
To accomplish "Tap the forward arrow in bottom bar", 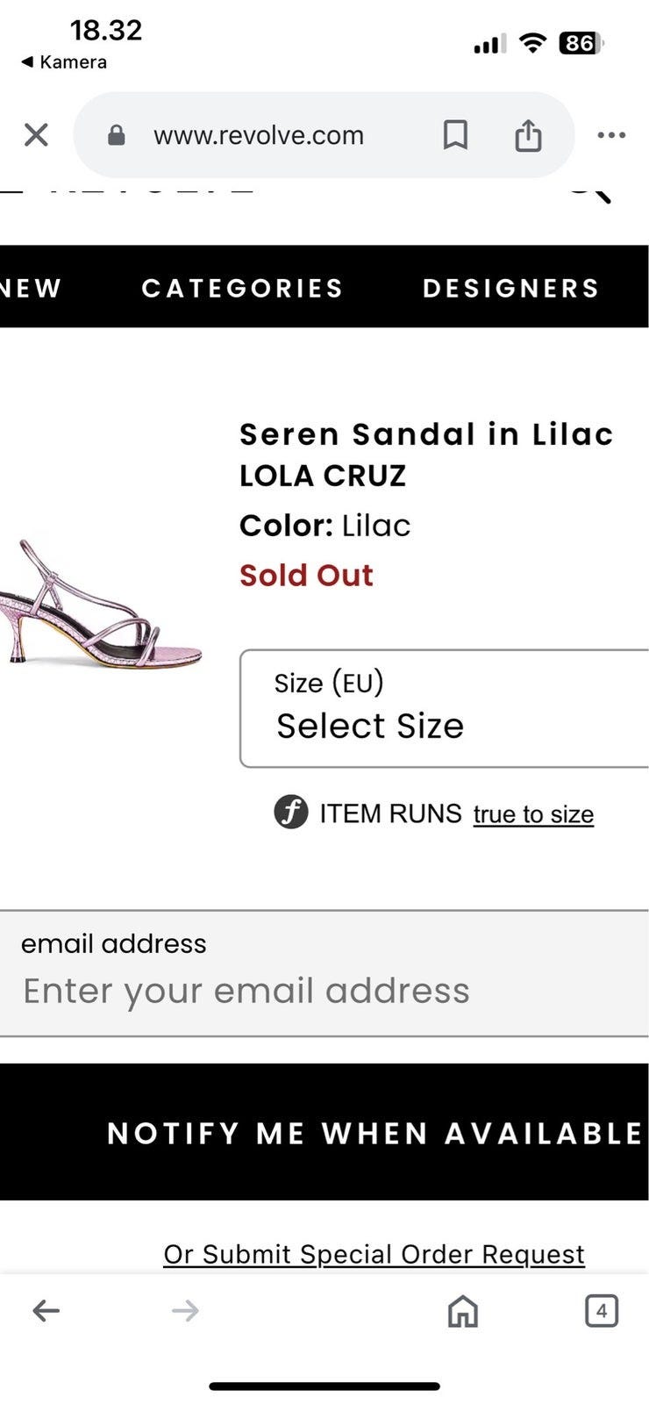I will click(185, 1311).
